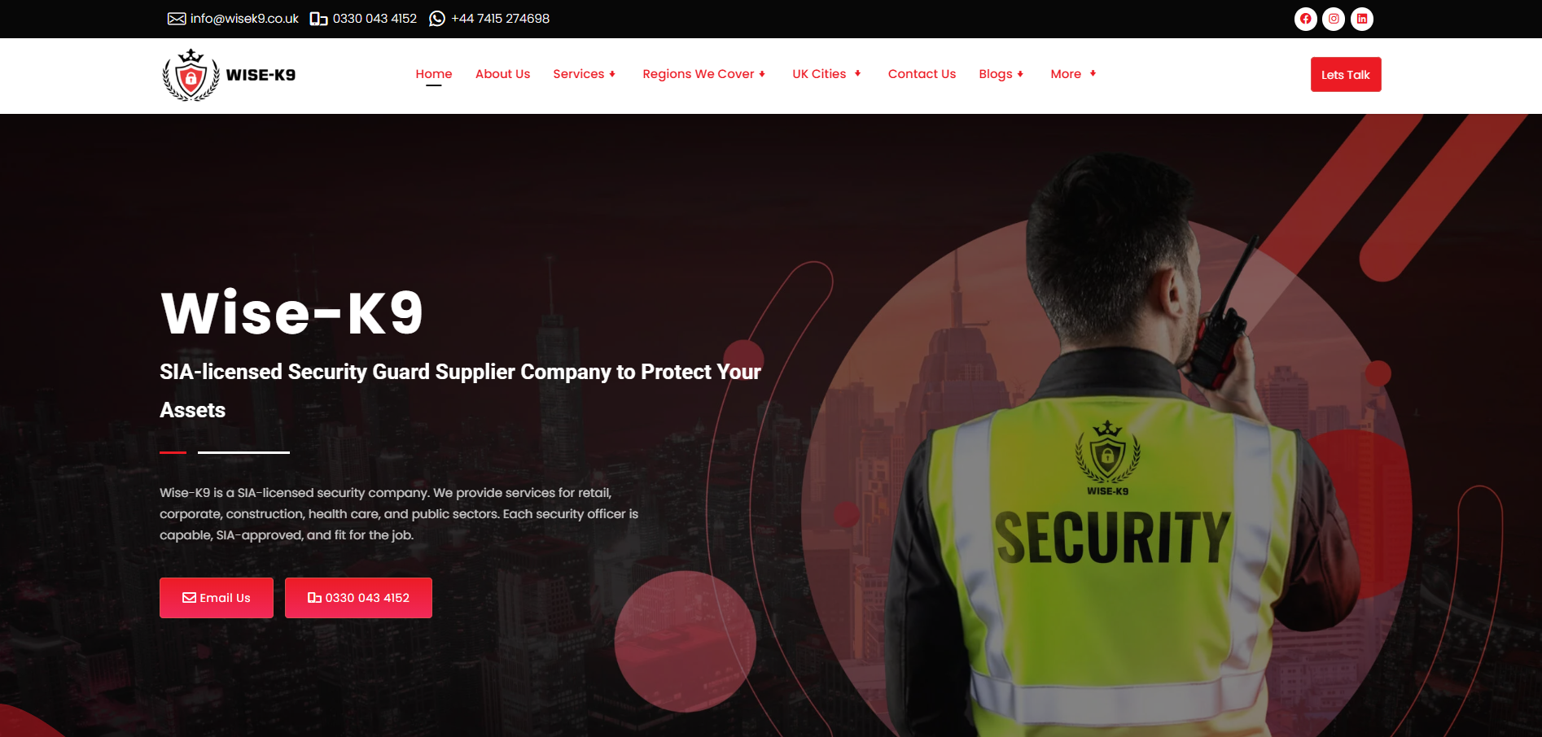This screenshot has width=1542, height=737.
Task: Click the envelope icon beside info@wisek9.co.uk
Action: pos(177,19)
